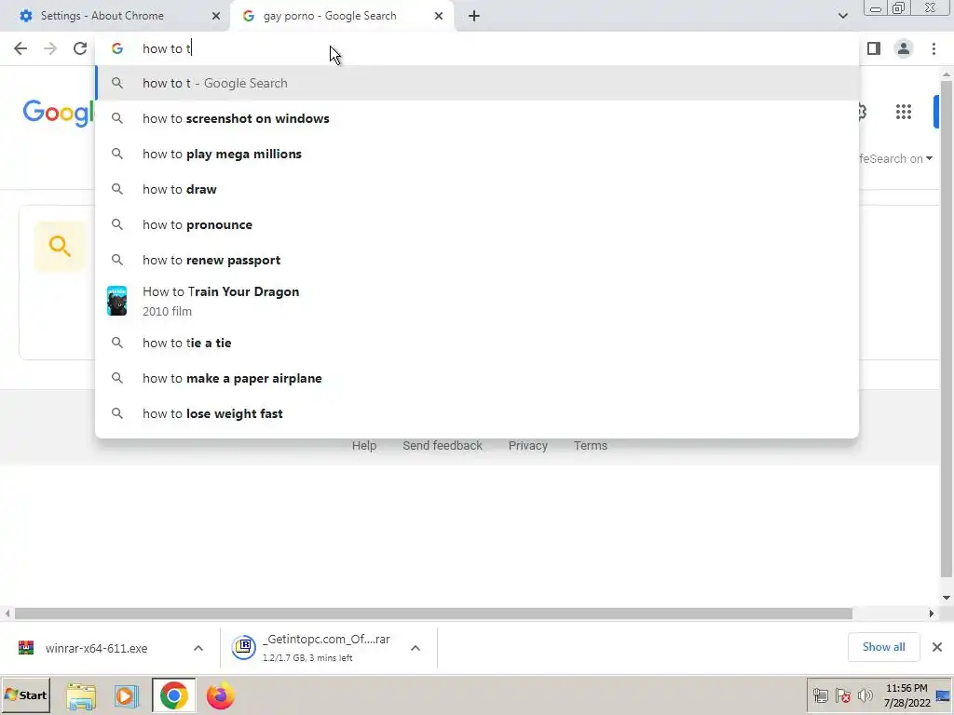
Task: Choose 'how to make a paper airplane' suggestion
Action: pyautogui.click(x=477, y=378)
